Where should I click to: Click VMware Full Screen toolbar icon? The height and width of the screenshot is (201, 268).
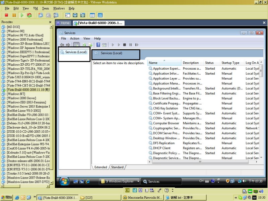pyautogui.click(x=75, y=15)
